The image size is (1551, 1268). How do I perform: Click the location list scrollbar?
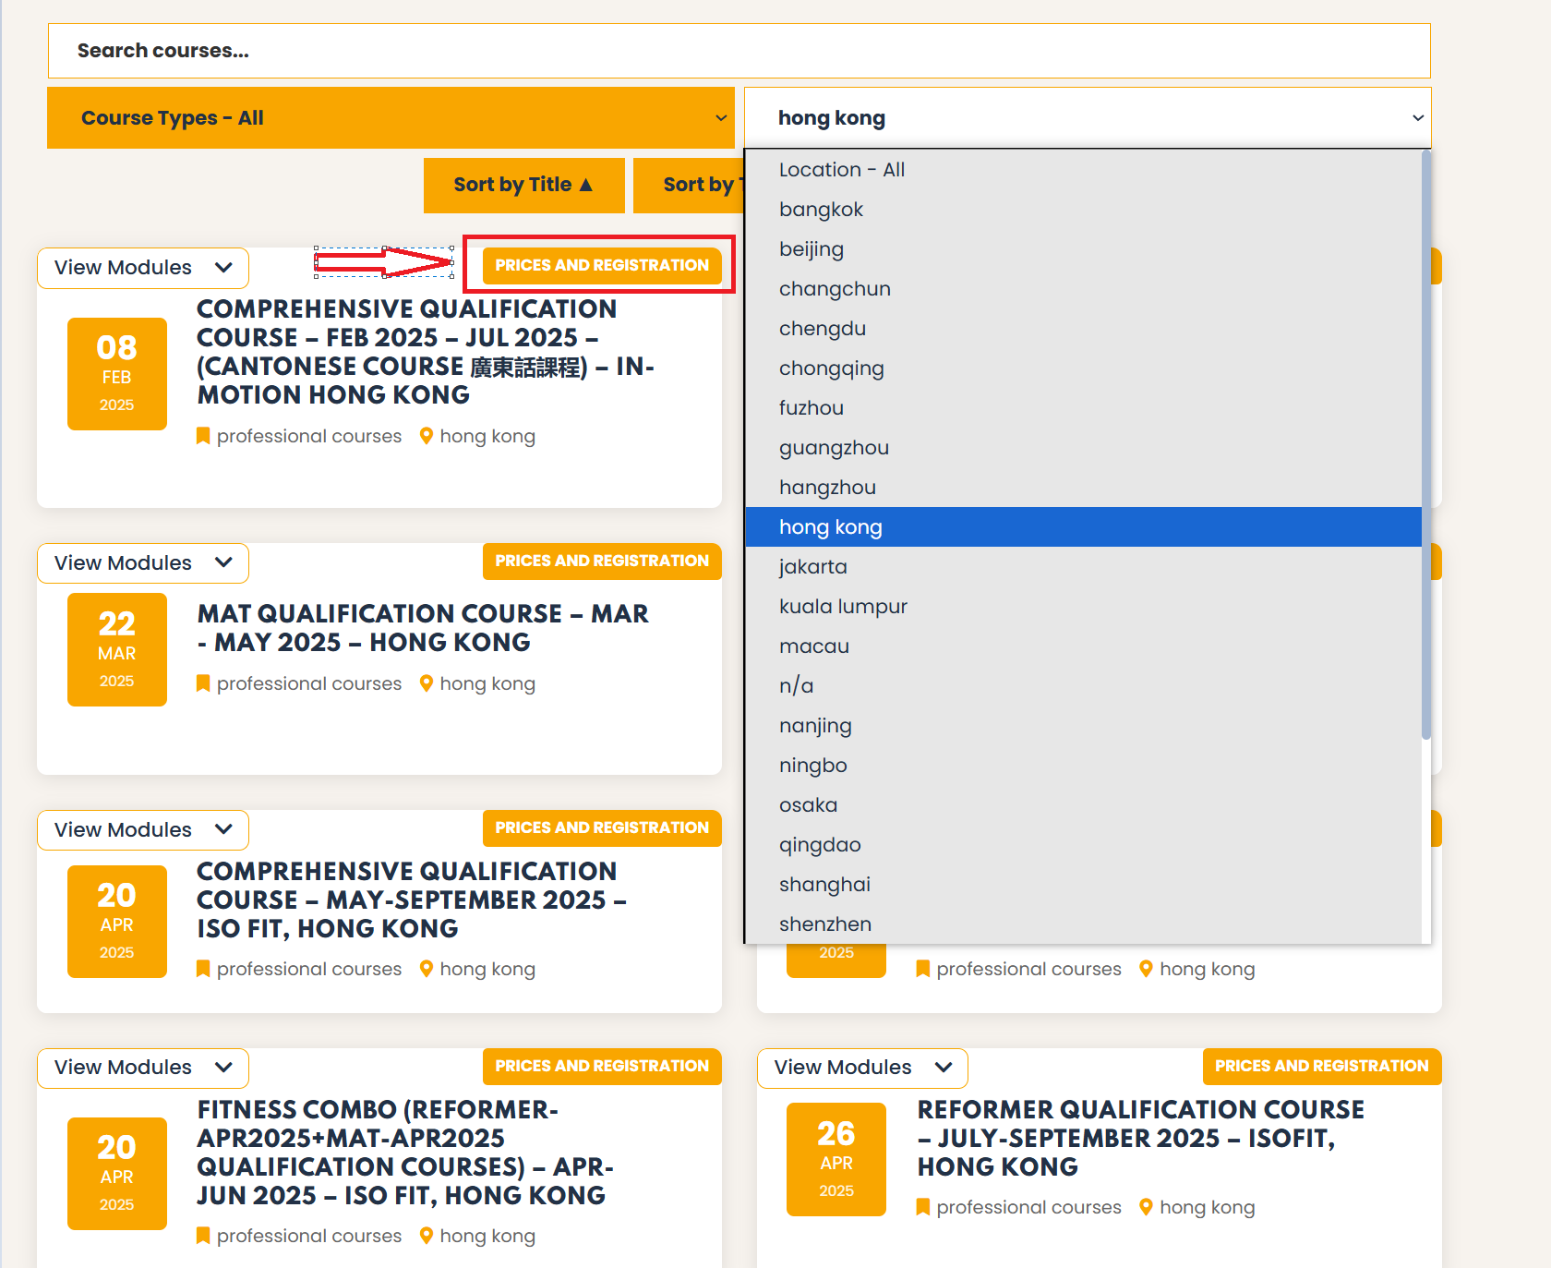1425,443
